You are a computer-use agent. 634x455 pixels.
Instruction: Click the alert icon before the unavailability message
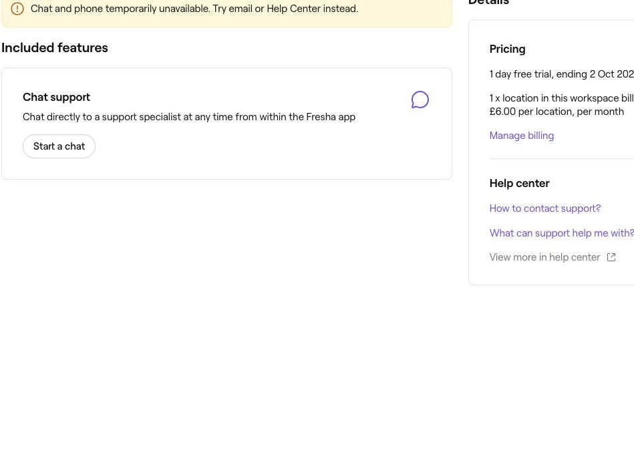(x=17, y=9)
